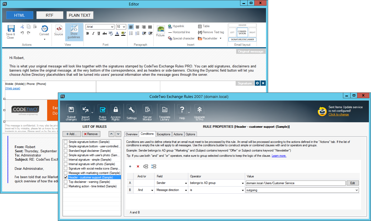Click the Save & Close floppy disk icon
Screen dimensions: 371x221
[11, 28]
